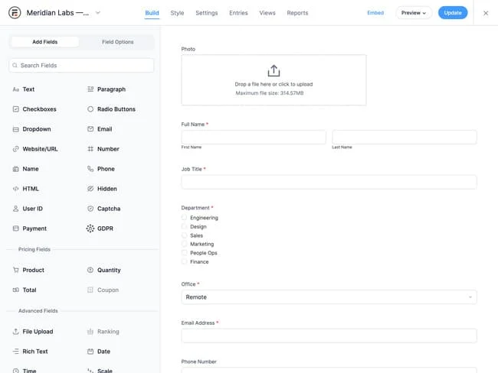Click the Department field label
Viewport: 498px width, 373px height.
[x=195, y=208]
